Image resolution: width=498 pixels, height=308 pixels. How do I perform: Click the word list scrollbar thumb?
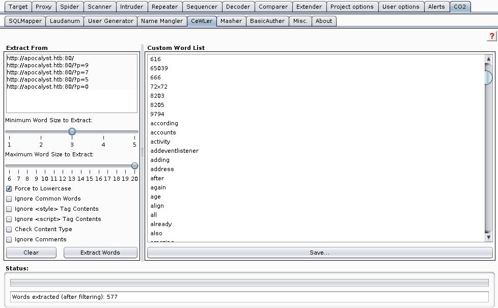pyautogui.click(x=488, y=78)
